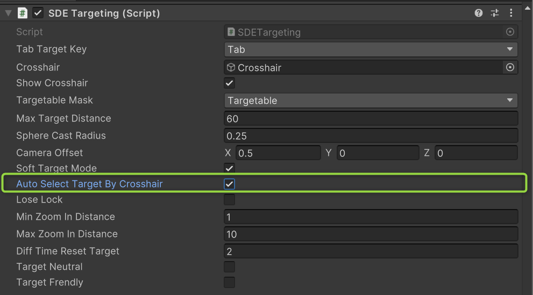Toggle the Show Crosshair checkbox
Viewport: 533px width, 295px height.
tap(230, 83)
